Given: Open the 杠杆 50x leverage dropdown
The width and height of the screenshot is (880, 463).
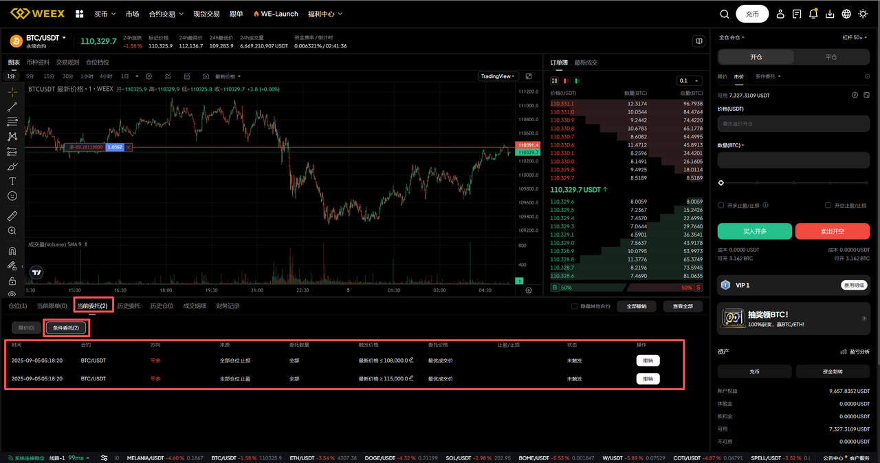Looking at the screenshot, I should click(856, 38).
